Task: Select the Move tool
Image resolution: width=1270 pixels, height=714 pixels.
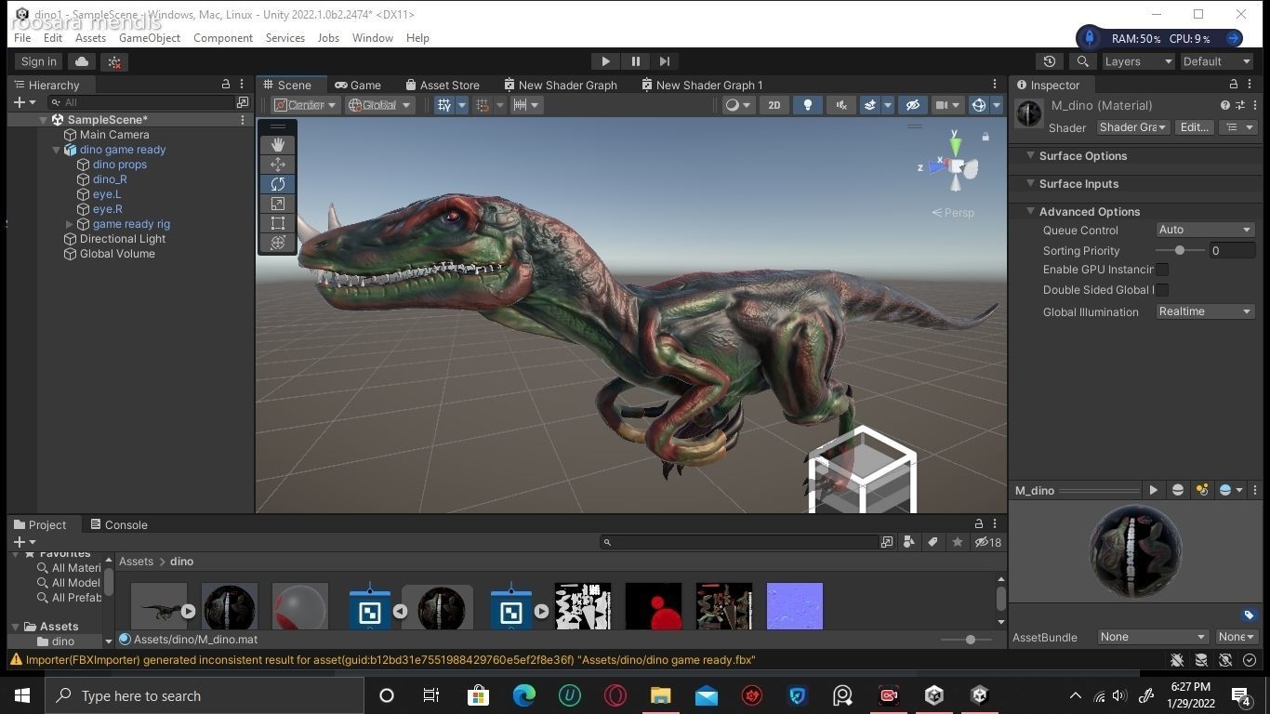Action: [277, 164]
